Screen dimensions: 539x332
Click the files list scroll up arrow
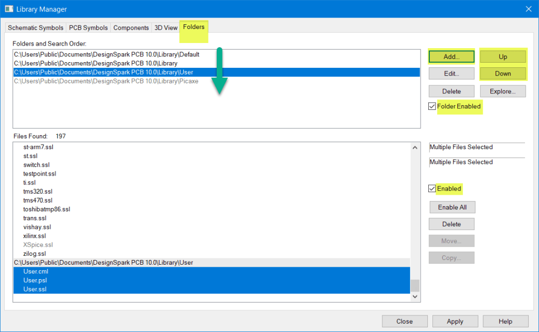click(x=415, y=148)
